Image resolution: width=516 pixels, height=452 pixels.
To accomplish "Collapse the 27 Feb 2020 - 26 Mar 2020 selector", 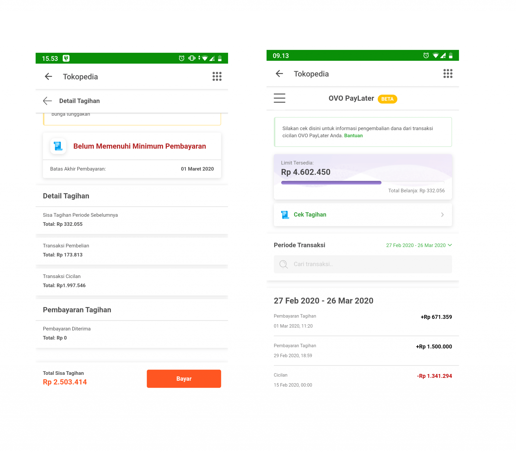I will point(450,245).
